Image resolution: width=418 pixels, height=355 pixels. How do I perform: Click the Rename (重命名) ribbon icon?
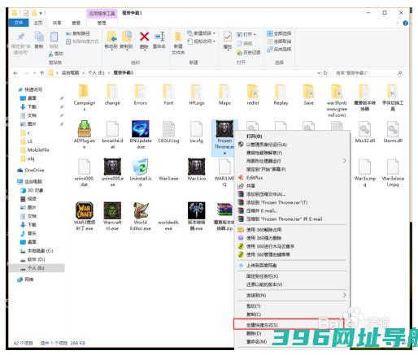159,37
